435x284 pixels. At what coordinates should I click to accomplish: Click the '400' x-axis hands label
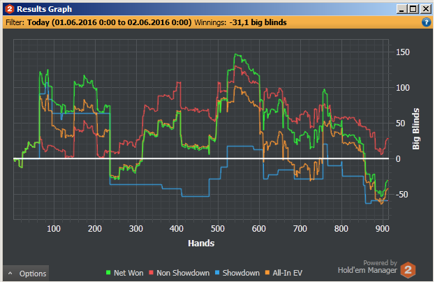(x=177, y=229)
